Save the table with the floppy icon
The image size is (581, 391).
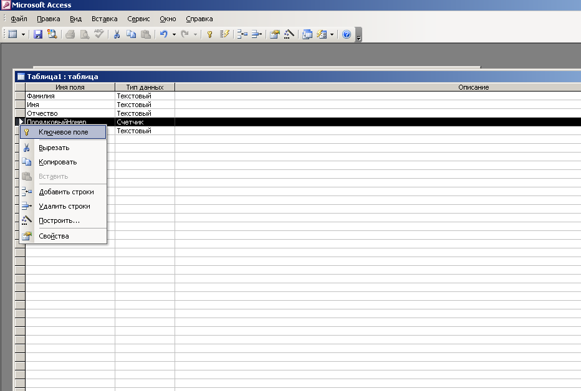(38, 34)
